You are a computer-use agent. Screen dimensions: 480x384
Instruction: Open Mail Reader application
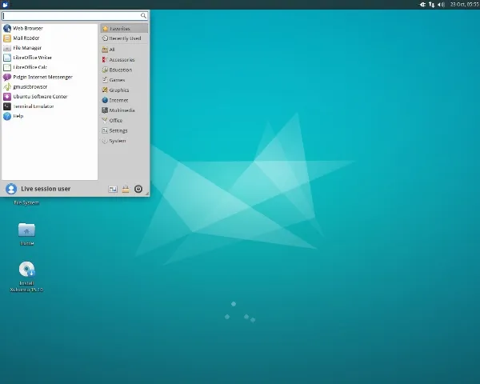pos(26,38)
